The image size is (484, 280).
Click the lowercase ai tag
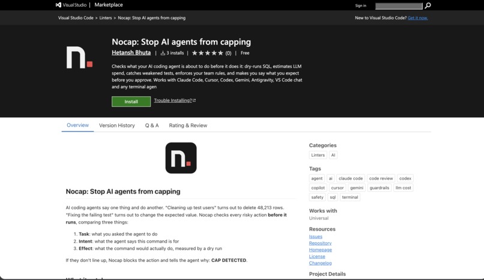[x=331, y=178]
